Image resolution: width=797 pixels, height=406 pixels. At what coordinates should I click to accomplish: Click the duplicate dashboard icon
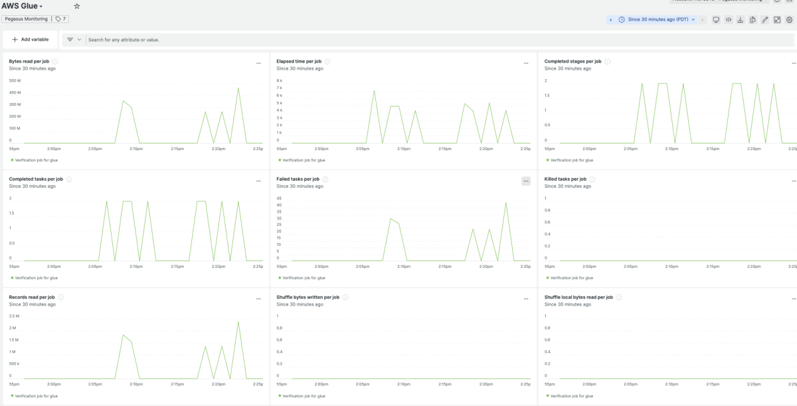(753, 20)
